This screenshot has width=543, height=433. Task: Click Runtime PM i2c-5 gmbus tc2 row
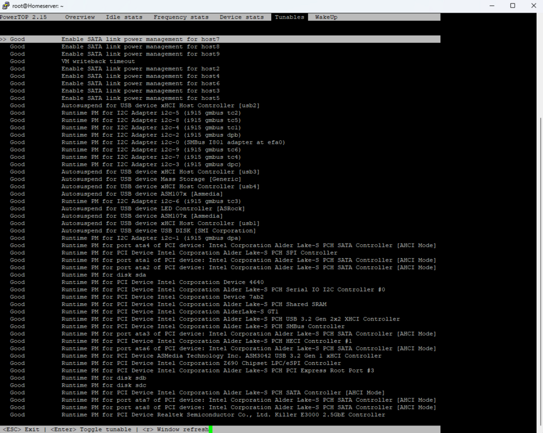(x=125, y=113)
